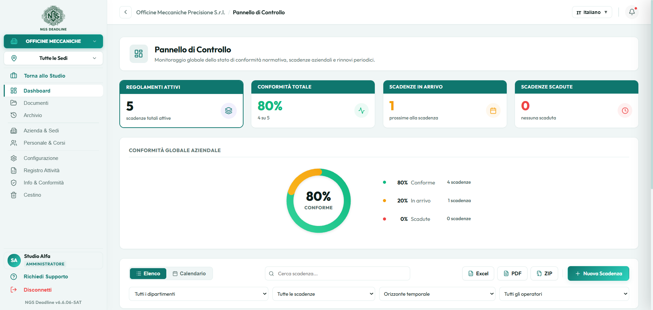The height and width of the screenshot is (310, 653).
Task: Open the Tutti i dipartimenti filter
Action: pyautogui.click(x=199, y=294)
